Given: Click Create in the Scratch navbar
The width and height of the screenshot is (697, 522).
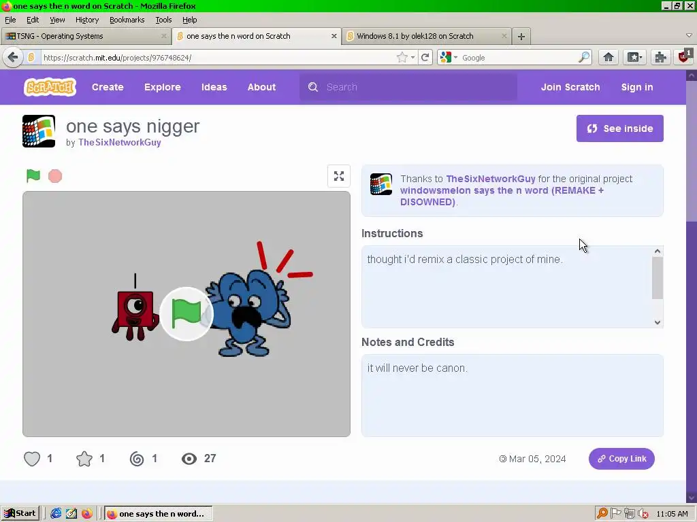Looking at the screenshot, I should click(108, 87).
